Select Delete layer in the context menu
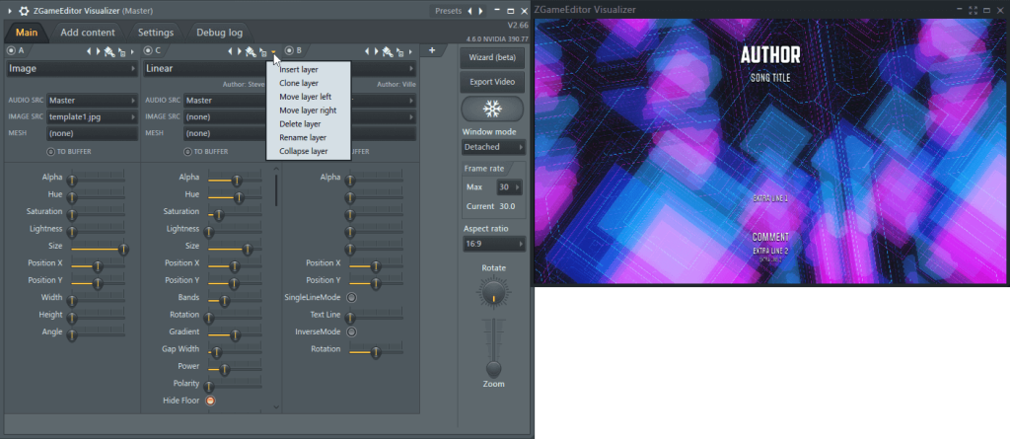The width and height of the screenshot is (1010, 439). [299, 124]
